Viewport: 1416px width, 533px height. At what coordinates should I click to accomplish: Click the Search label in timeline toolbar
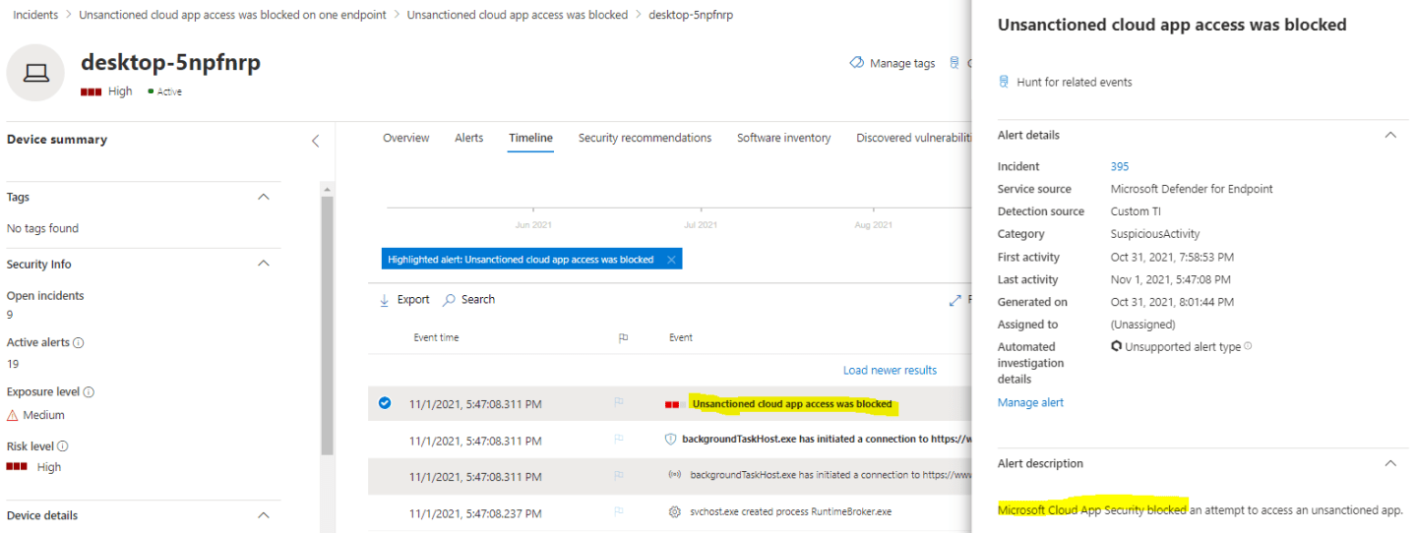[x=478, y=300]
